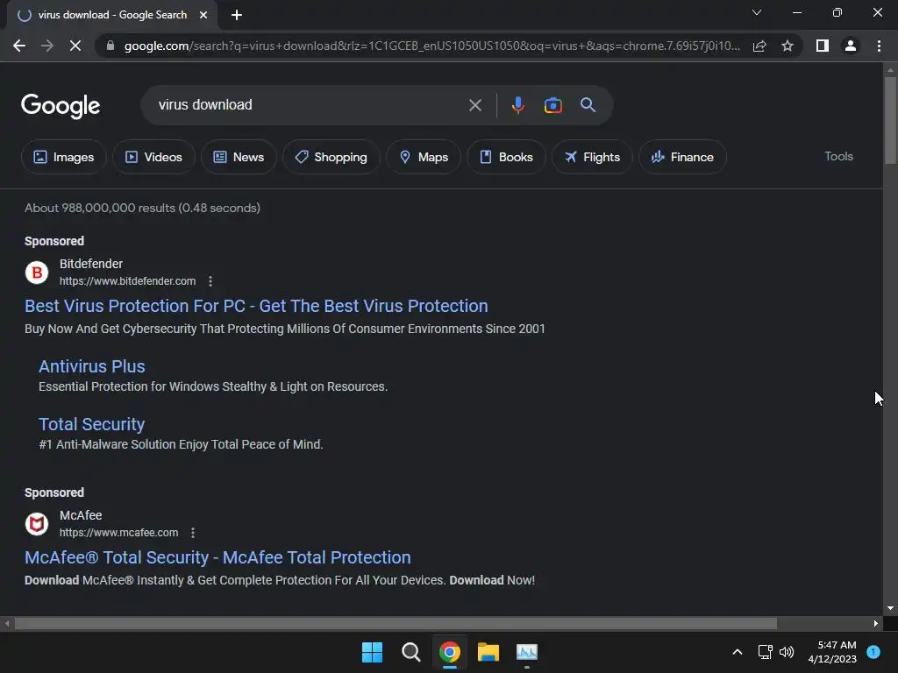The height and width of the screenshot is (673, 898).
Task: Open network settings tray icon
Action: (x=765, y=652)
